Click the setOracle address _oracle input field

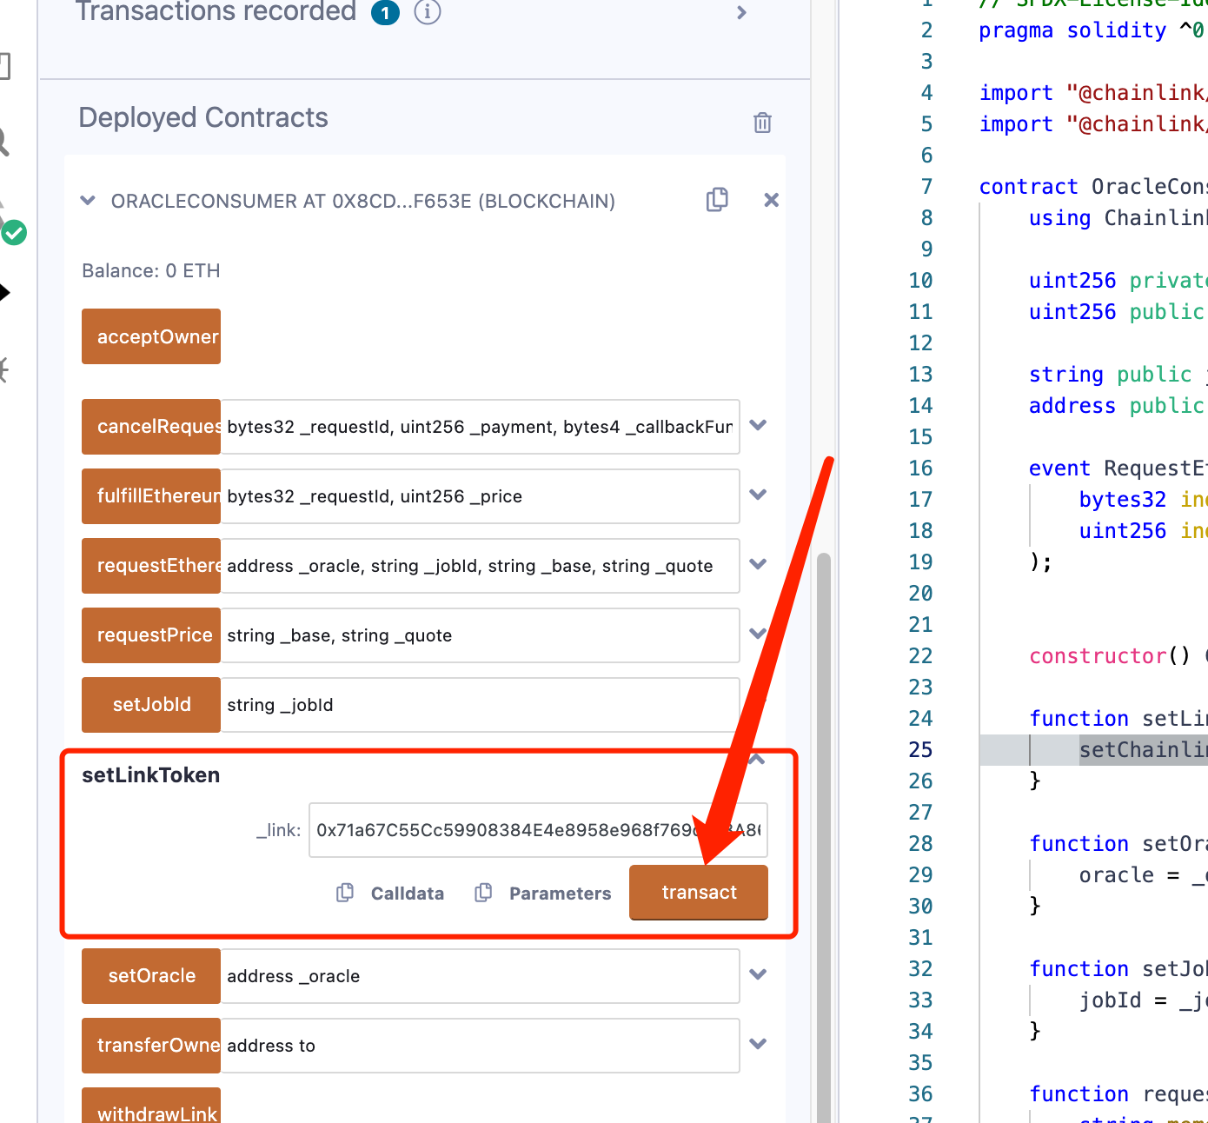pyautogui.click(x=479, y=976)
